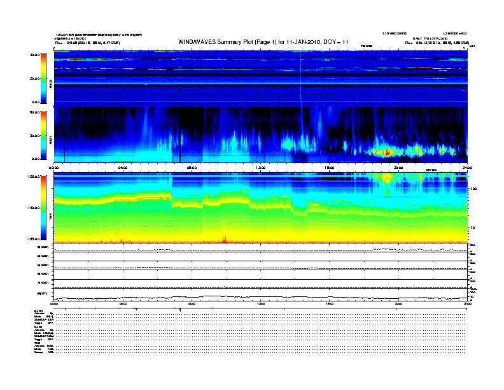Click the RAD1 spectrogram color scale bar
Screen dimensions: 504x390
(x=43, y=136)
